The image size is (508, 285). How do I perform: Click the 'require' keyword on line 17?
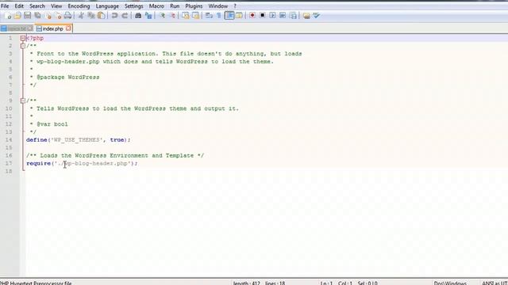pyautogui.click(x=39, y=164)
